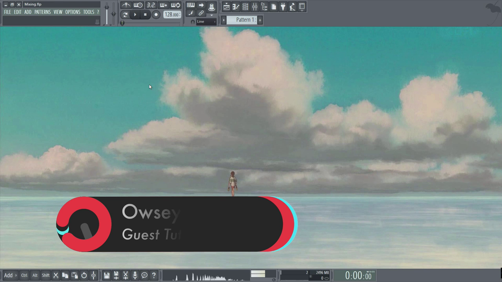Open the EDIT menu
Screen dimensions: 502x282
pyautogui.click(x=18, y=12)
